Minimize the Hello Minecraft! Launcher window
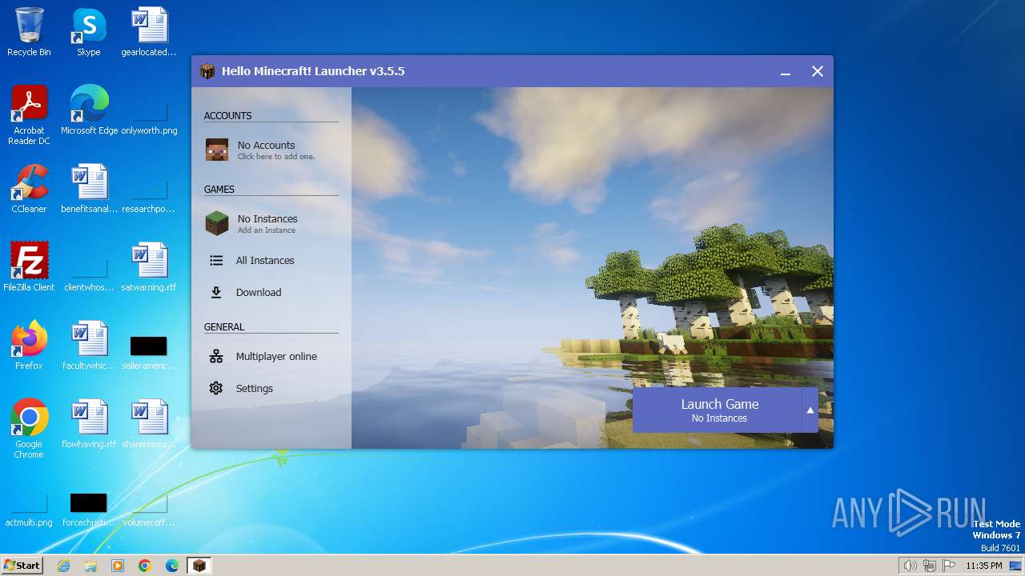The width and height of the screenshot is (1025, 576). click(786, 71)
